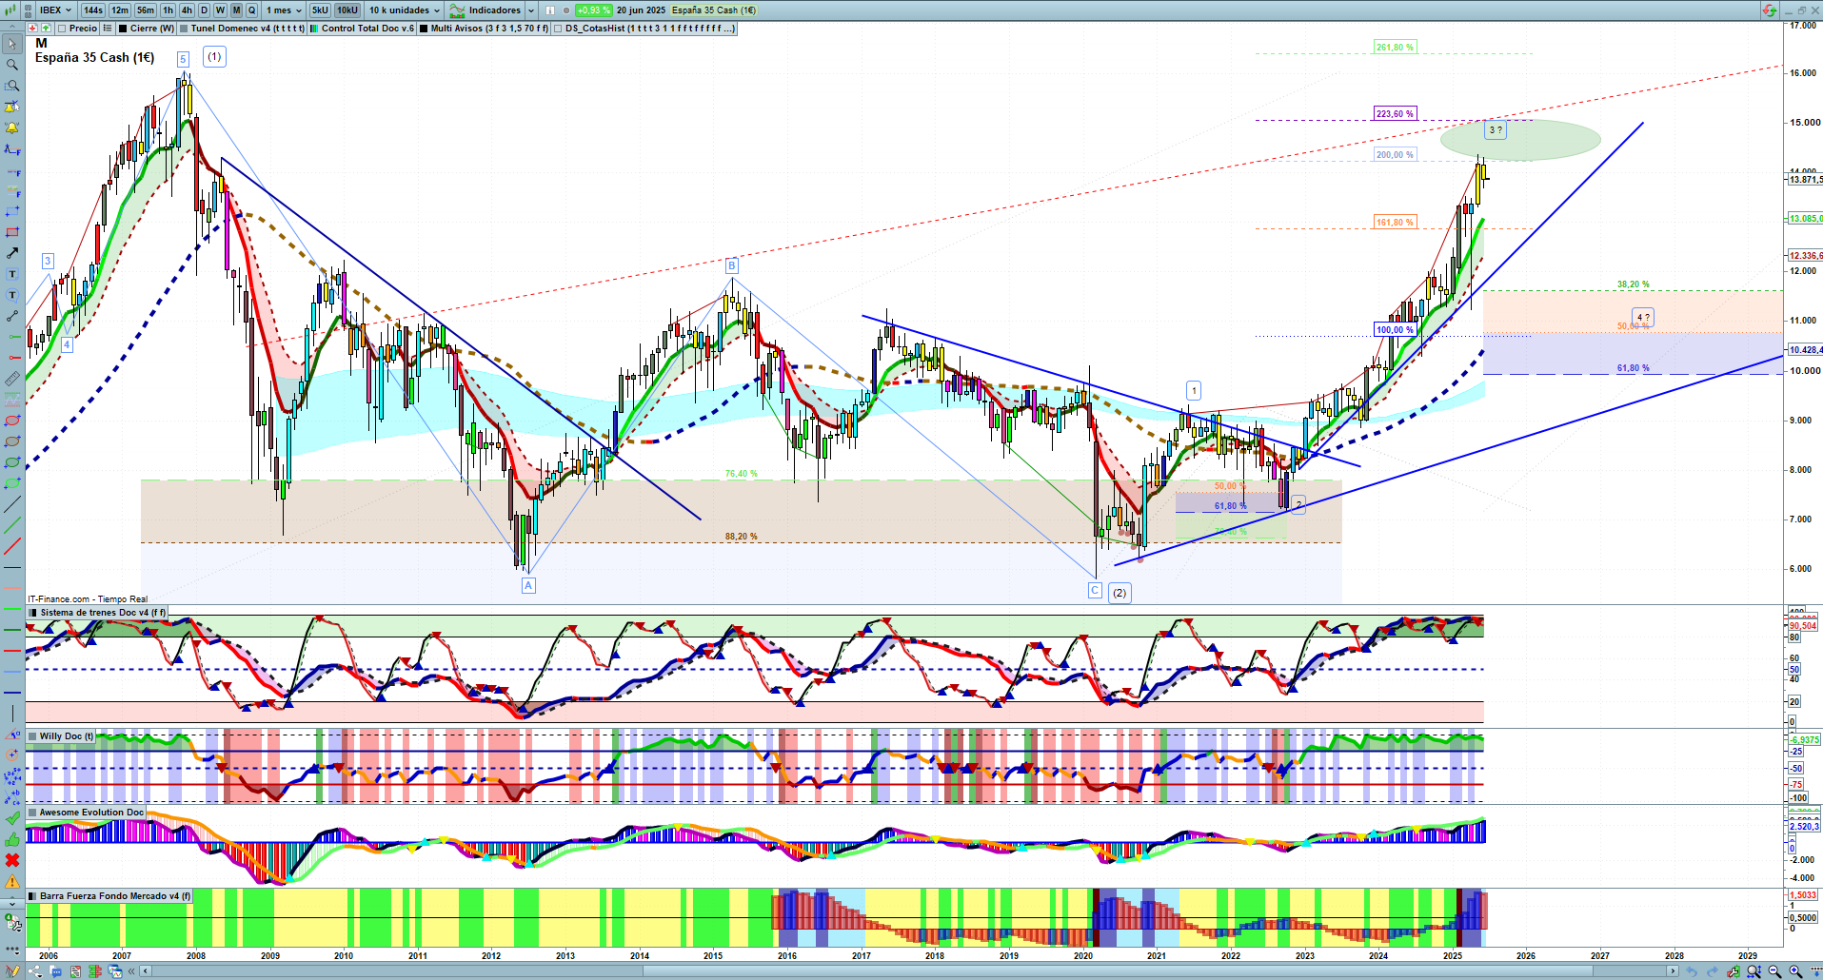This screenshot has width=1823, height=980.
Task: Click the +0,93 % change badge
Action: (593, 10)
